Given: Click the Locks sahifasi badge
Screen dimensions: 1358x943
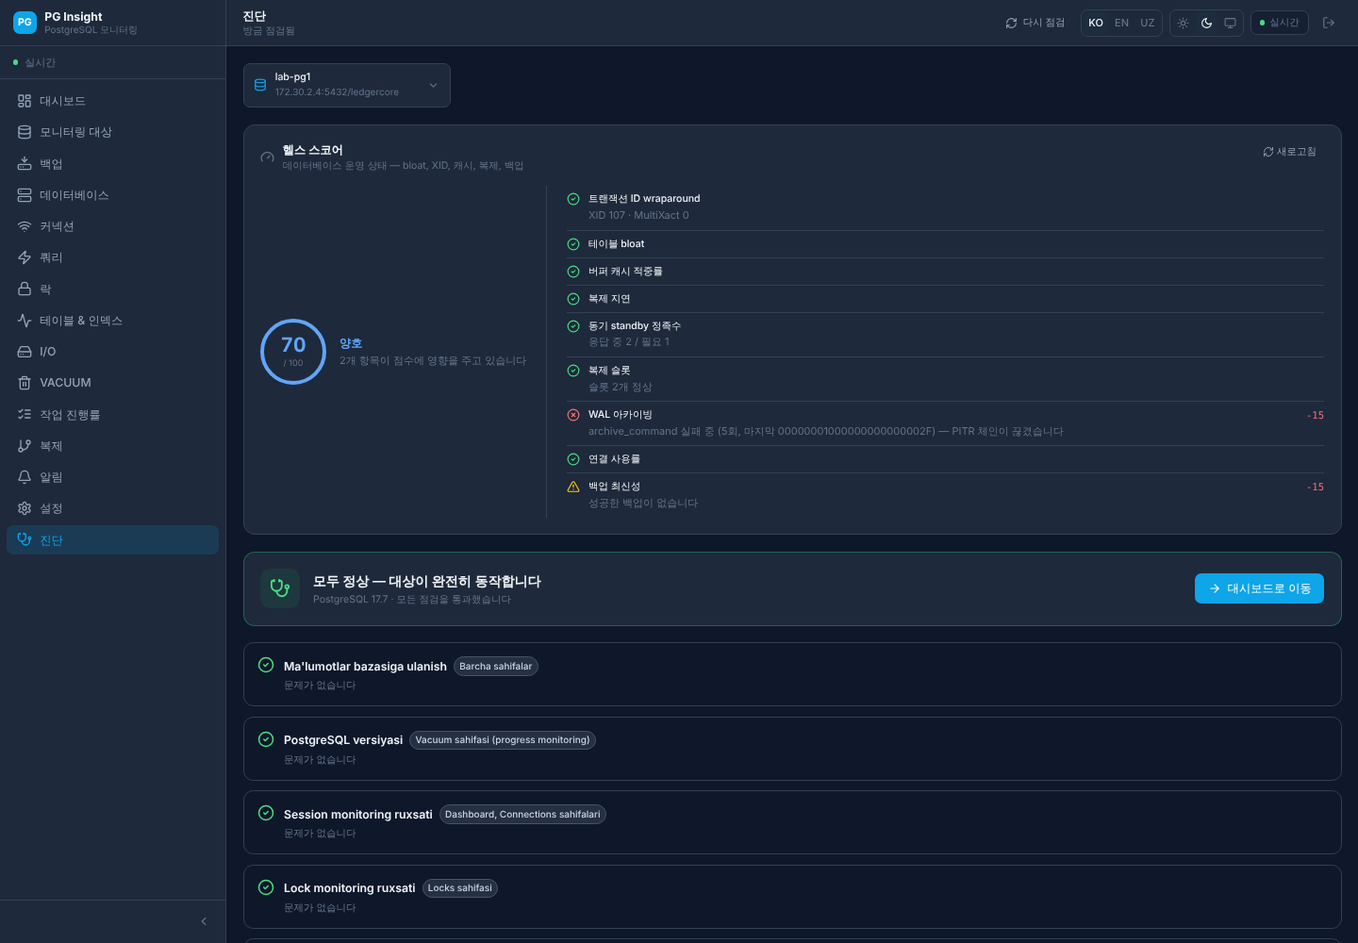Looking at the screenshot, I should pos(460,888).
